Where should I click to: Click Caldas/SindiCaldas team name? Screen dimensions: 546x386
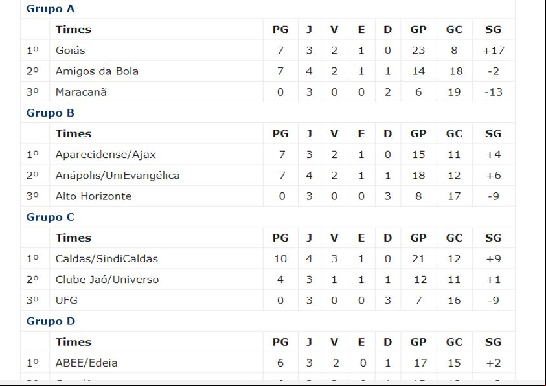pyautogui.click(x=107, y=258)
